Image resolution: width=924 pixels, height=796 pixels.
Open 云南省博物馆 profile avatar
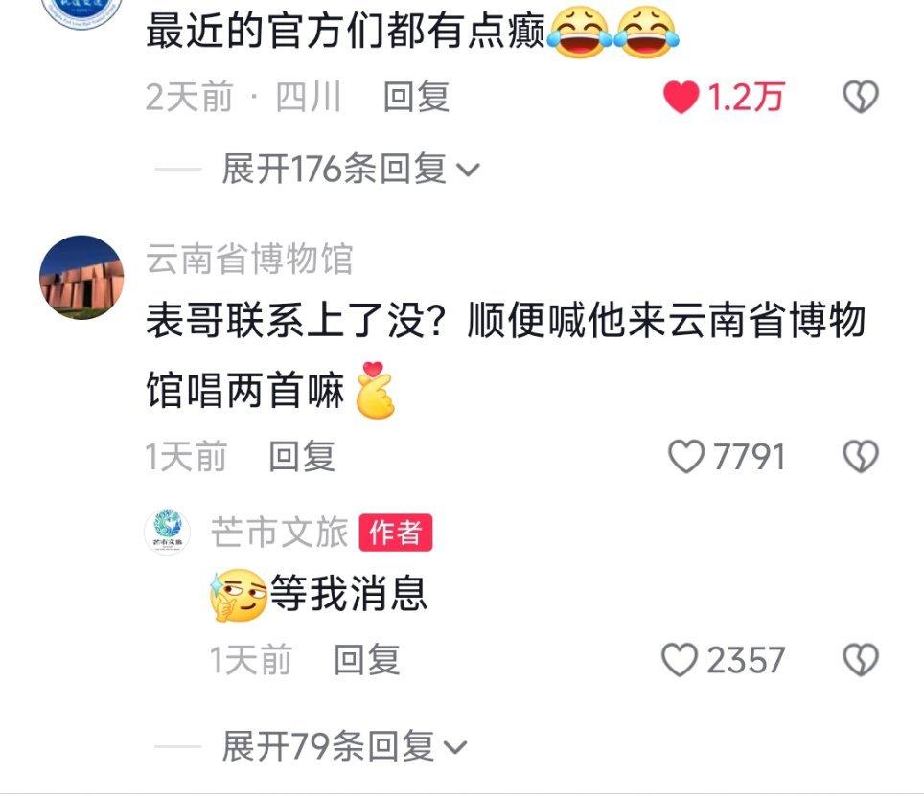(x=81, y=277)
